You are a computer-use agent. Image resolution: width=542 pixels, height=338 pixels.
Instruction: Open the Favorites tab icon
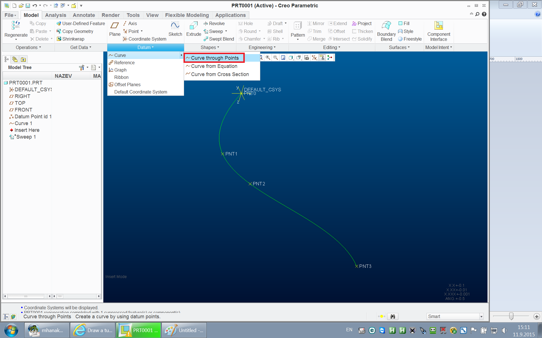[23, 59]
